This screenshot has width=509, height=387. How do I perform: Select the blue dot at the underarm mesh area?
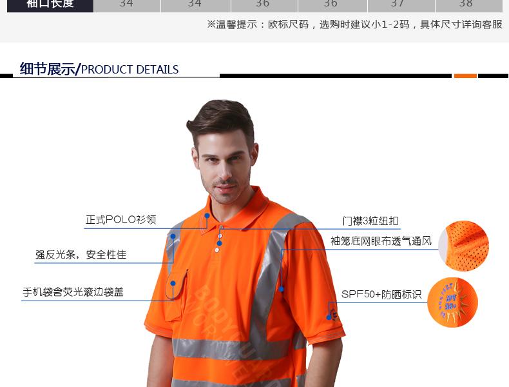(282, 288)
